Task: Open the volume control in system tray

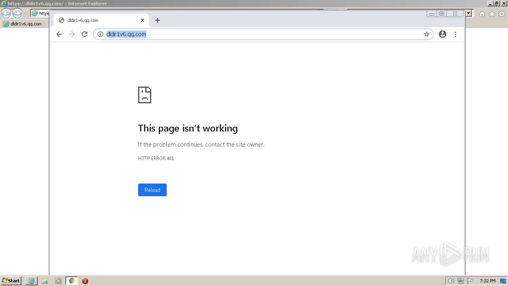Action: pos(451,281)
